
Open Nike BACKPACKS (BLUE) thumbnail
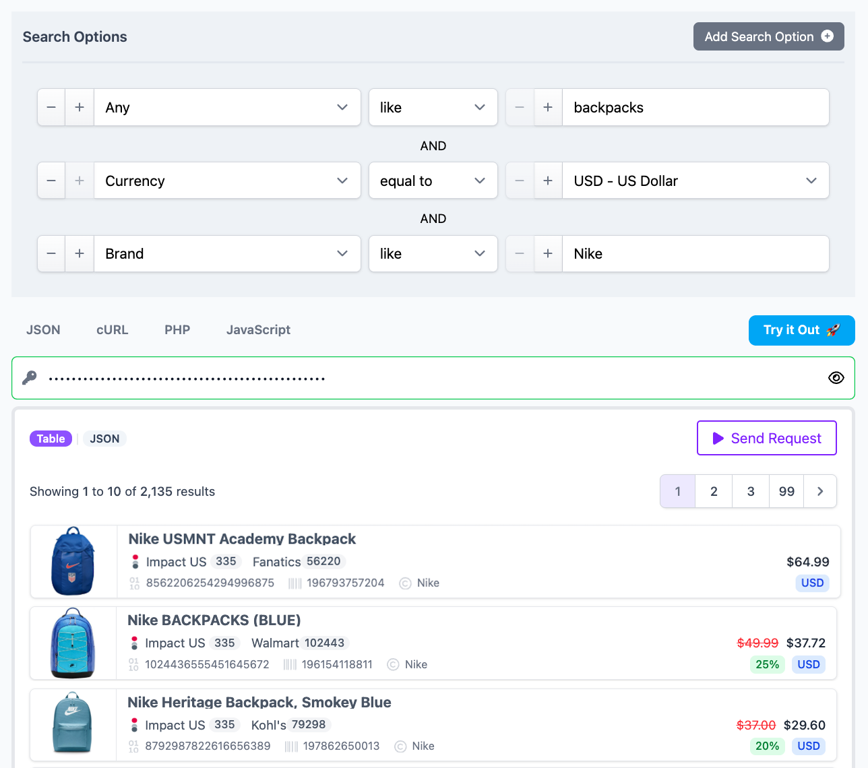tap(73, 643)
